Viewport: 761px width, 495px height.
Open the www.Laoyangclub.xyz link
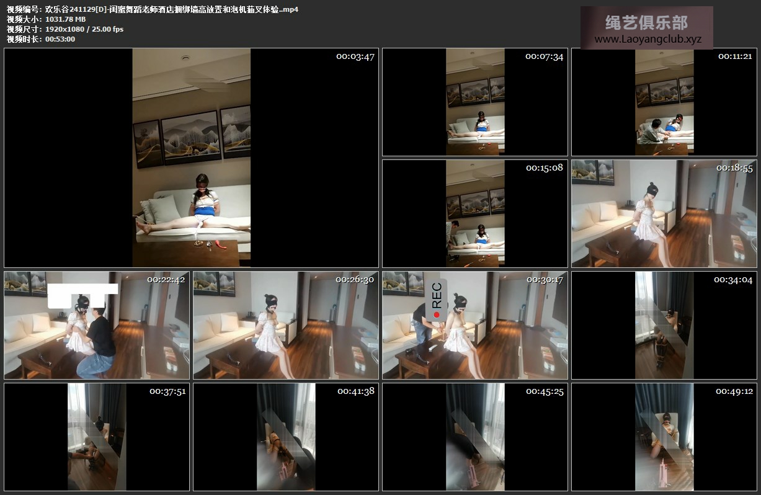point(647,39)
